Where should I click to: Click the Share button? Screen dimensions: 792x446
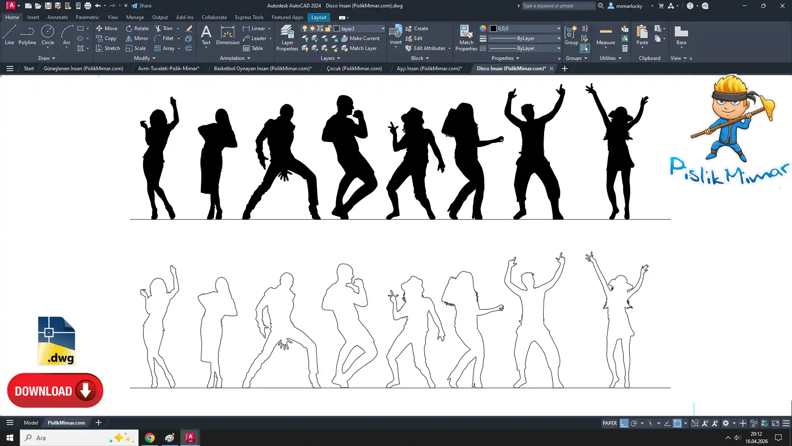[141, 6]
